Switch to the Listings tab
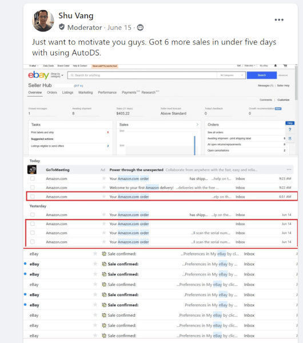 [x=67, y=93]
